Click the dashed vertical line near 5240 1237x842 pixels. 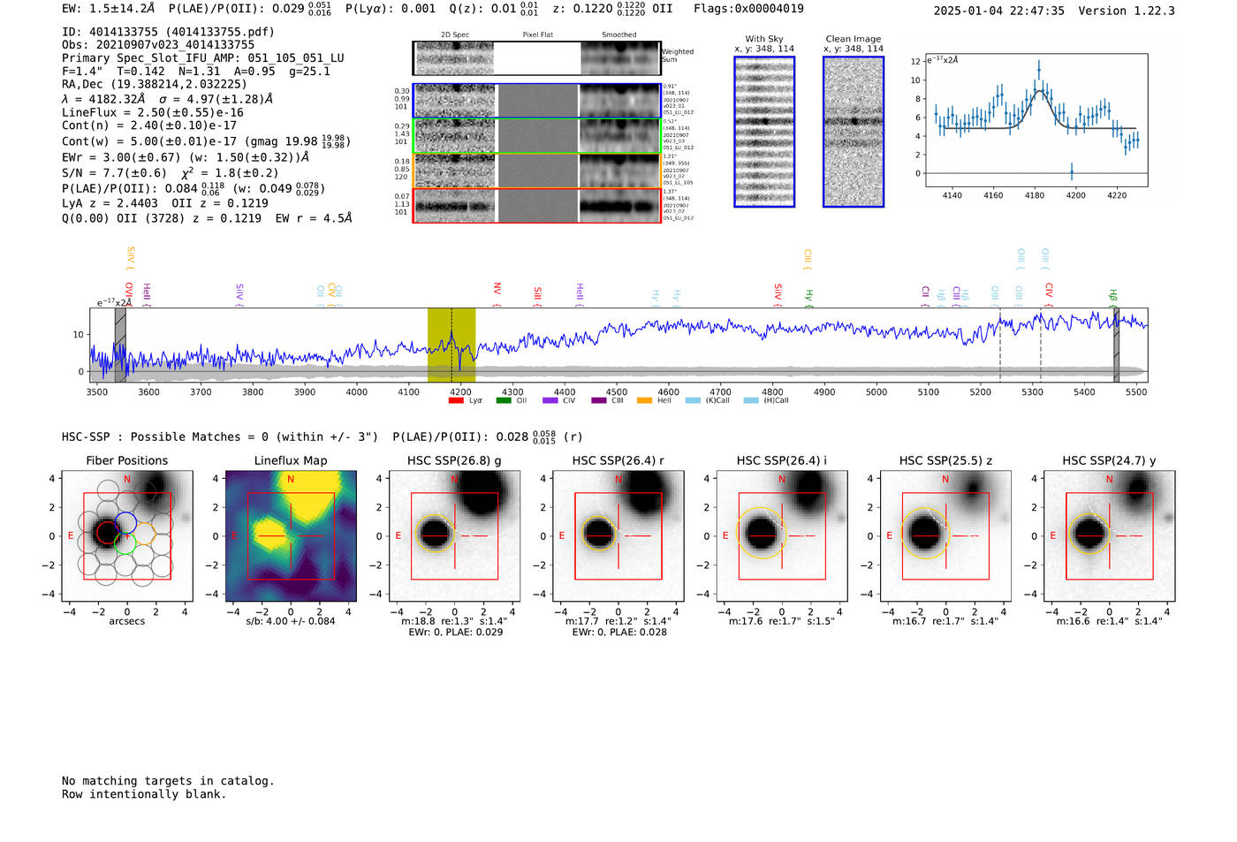[1000, 345]
